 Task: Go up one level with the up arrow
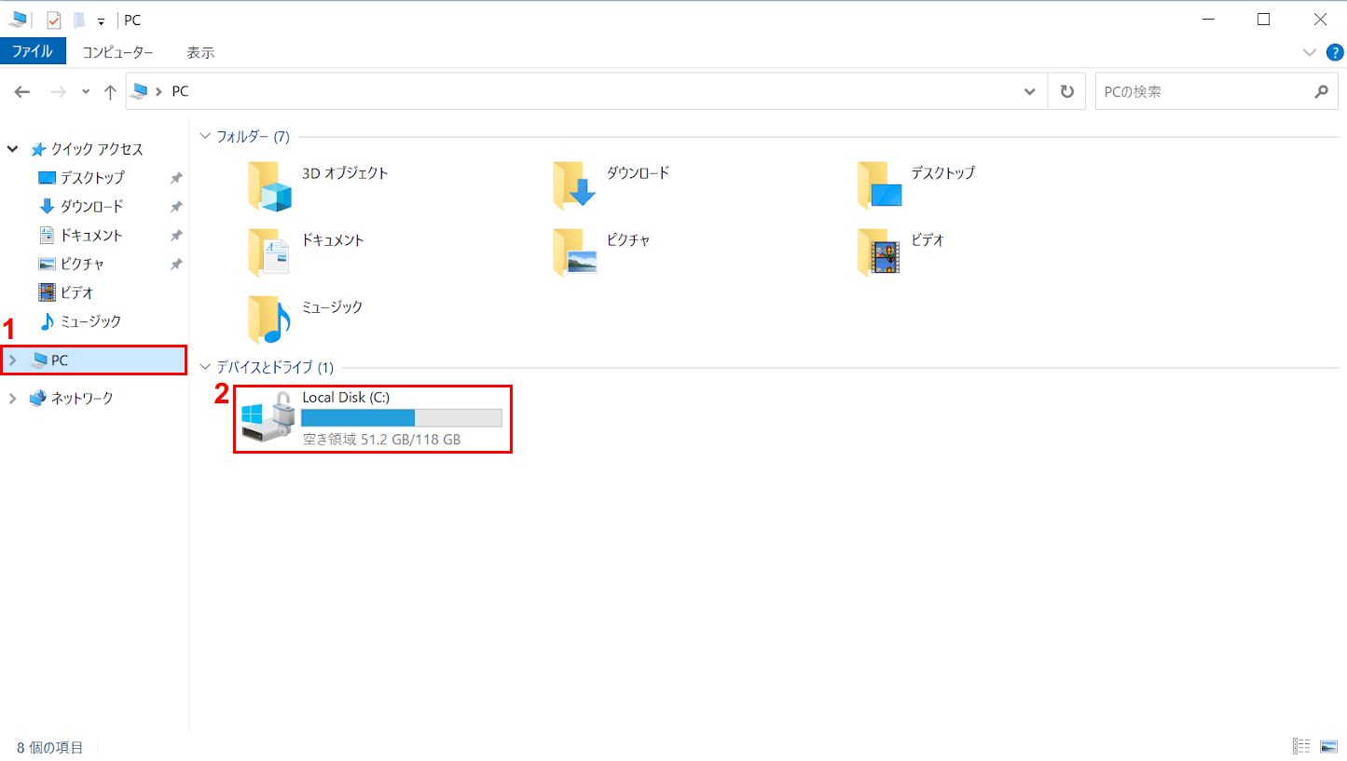tap(110, 92)
